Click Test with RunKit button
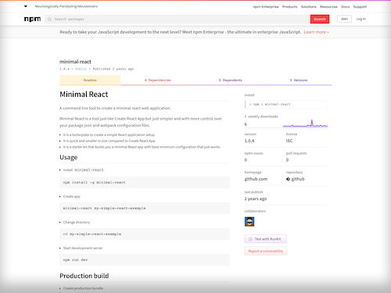This screenshot has height=293, width=391. [266, 239]
